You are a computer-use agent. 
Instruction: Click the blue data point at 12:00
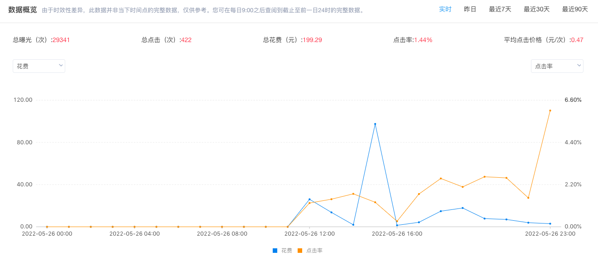[x=309, y=199]
